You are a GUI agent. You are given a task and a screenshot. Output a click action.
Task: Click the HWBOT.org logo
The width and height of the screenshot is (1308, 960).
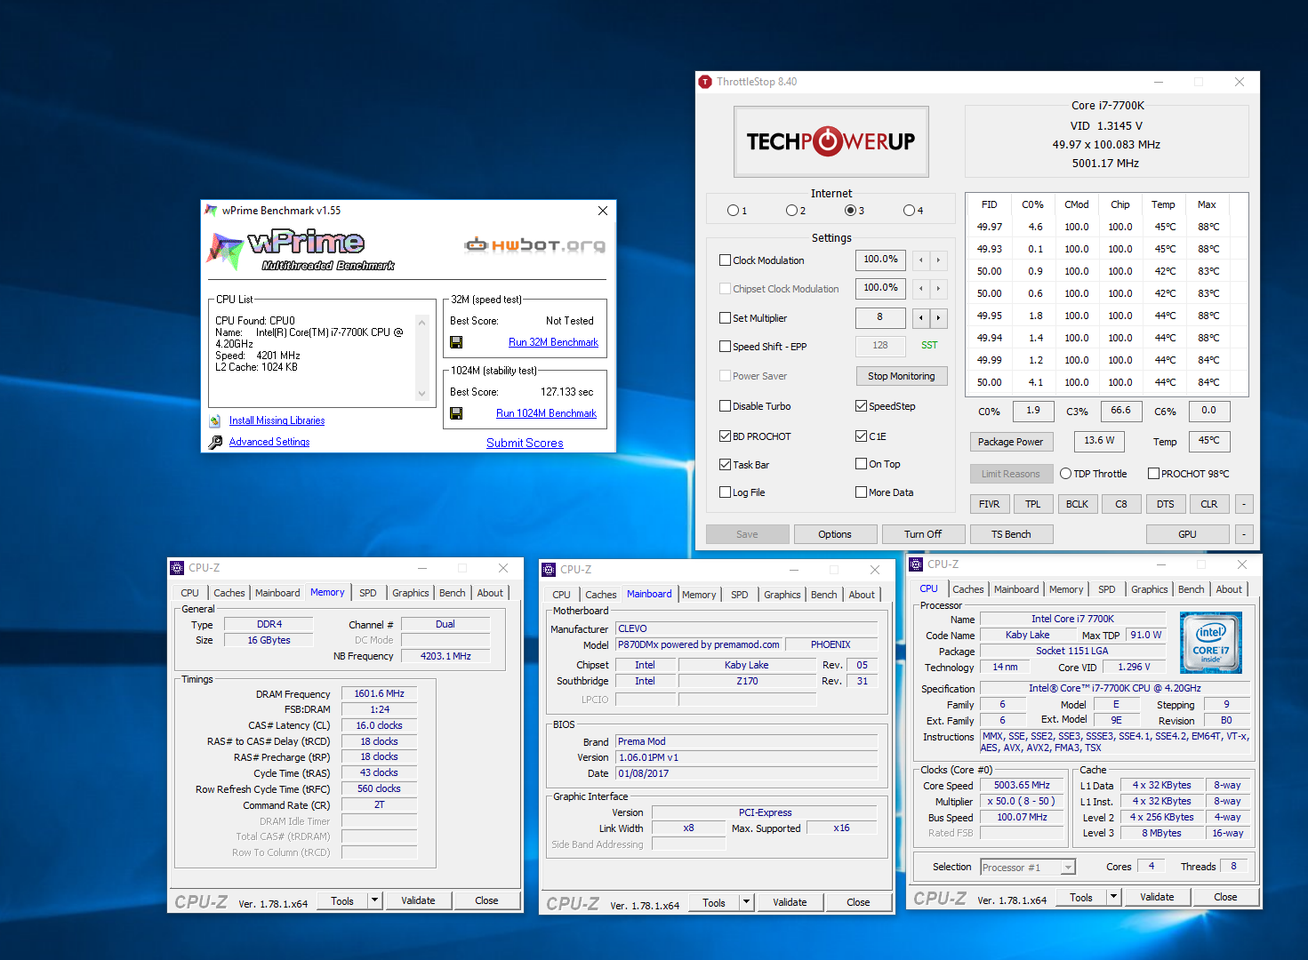(534, 245)
